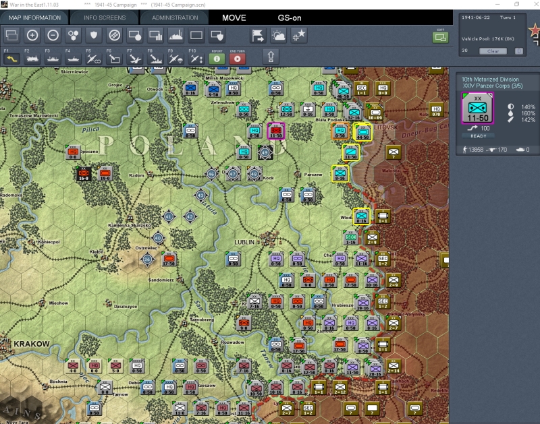The width and height of the screenshot is (540, 424).
Task: Click the READY status under unit counter
Action: point(479,136)
